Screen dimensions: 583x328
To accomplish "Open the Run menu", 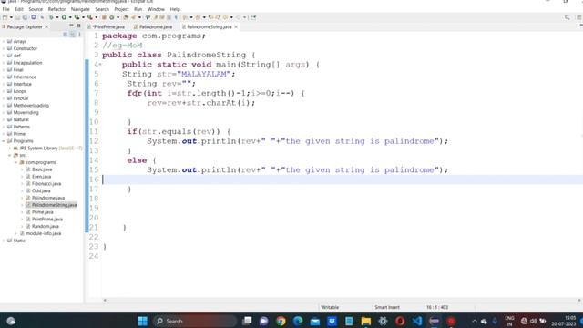I will pyautogui.click(x=138, y=9).
